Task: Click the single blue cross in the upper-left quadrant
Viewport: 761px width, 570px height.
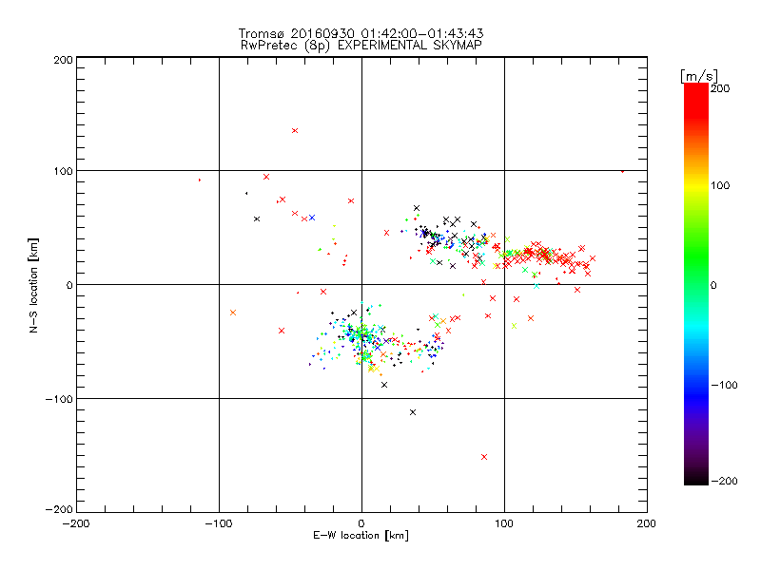Action: (312, 218)
